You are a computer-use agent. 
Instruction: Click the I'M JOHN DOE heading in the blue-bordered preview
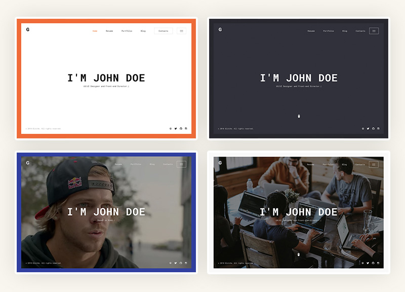106,212
